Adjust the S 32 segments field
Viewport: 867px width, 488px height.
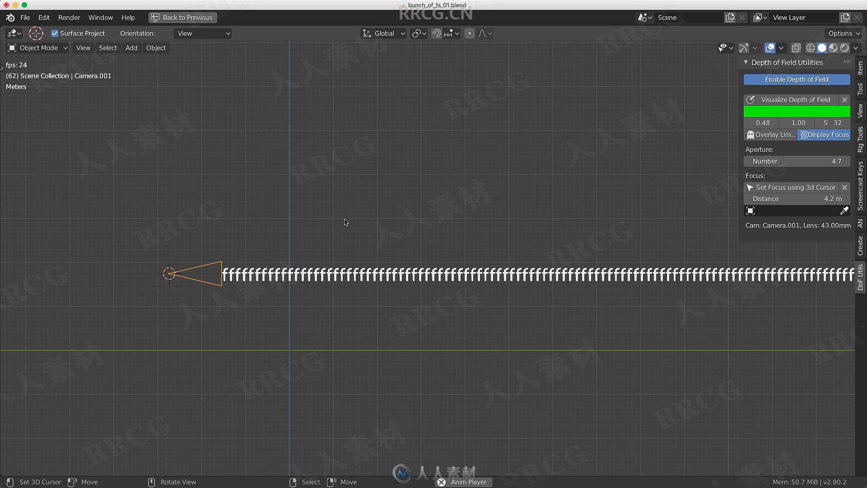pos(832,123)
